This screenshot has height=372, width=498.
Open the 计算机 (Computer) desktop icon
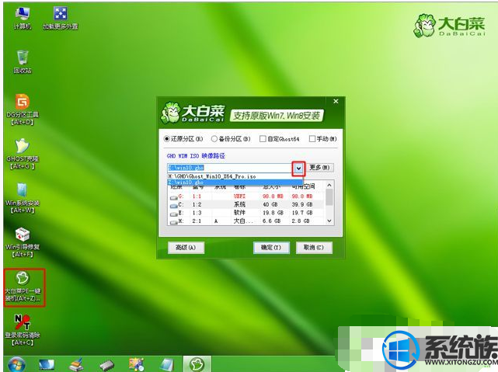pos(23,16)
